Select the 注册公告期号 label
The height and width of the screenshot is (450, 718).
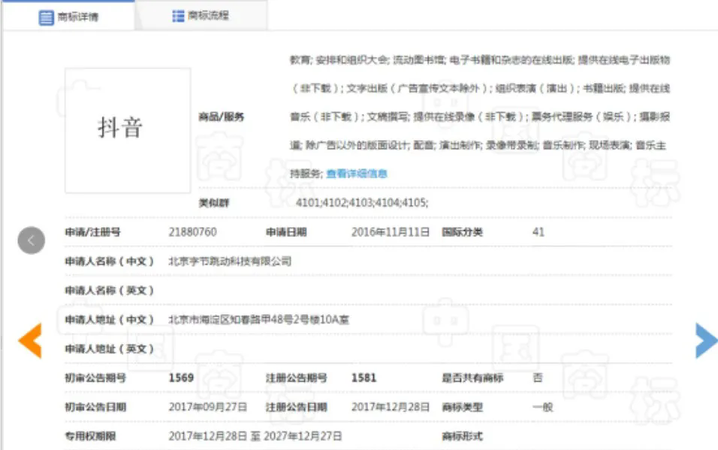pos(296,378)
